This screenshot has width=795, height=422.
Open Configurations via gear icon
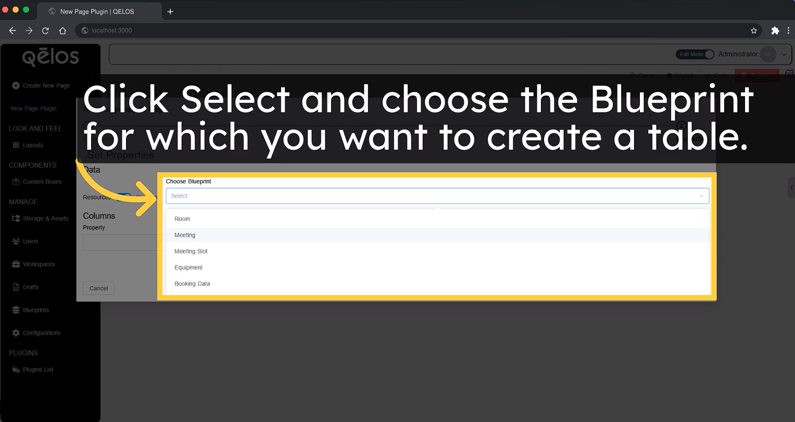pos(16,333)
